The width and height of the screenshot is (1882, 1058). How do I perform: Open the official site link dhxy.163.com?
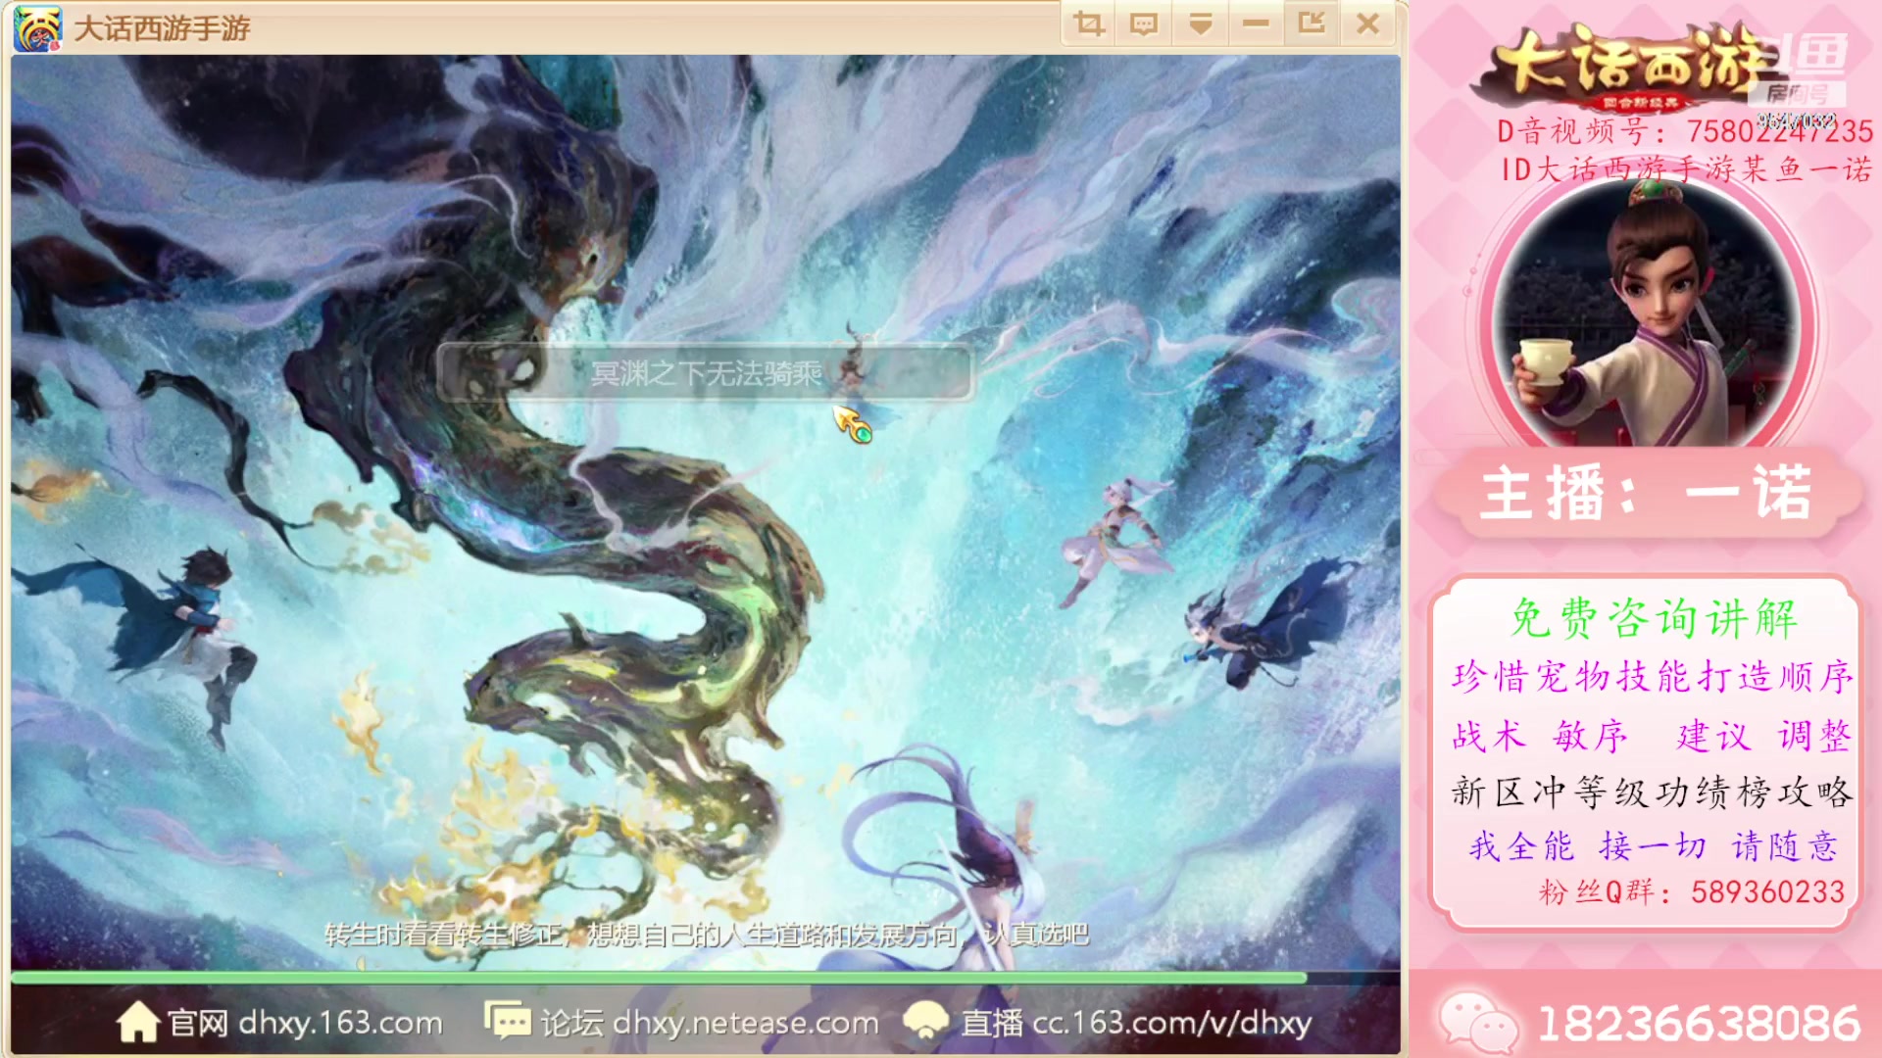pyautogui.click(x=340, y=1023)
